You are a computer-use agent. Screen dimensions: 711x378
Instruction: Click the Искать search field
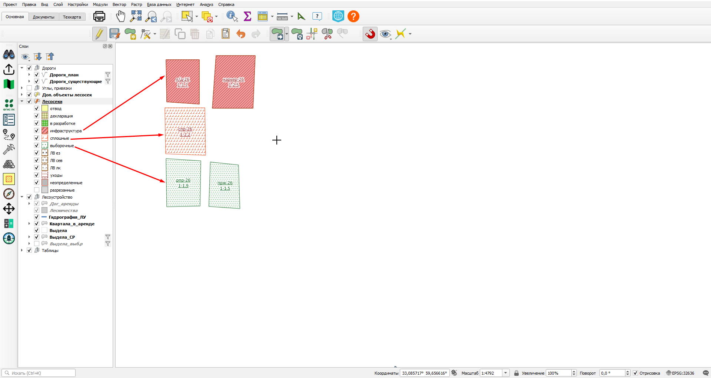(39, 373)
